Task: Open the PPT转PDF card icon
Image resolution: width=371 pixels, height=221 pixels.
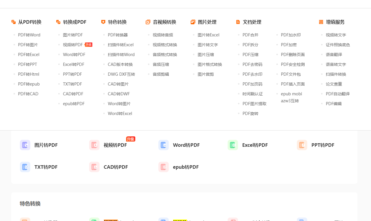Action: click(302, 145)
